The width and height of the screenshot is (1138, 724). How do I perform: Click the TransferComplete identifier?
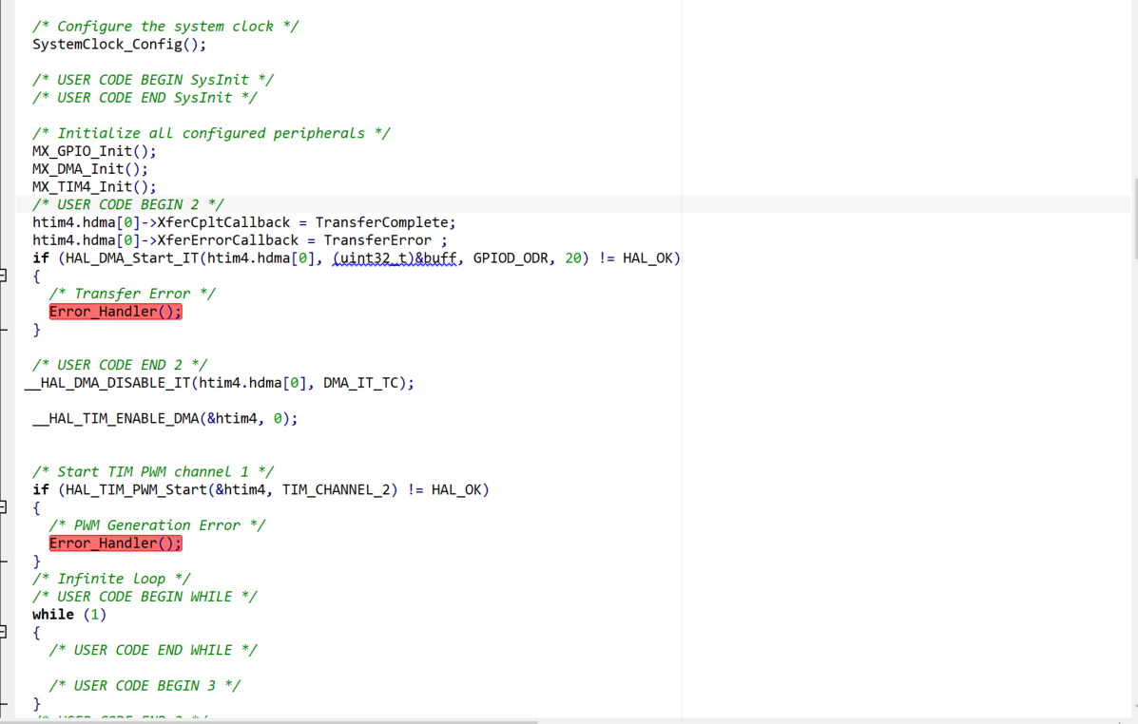pos(382,222)
